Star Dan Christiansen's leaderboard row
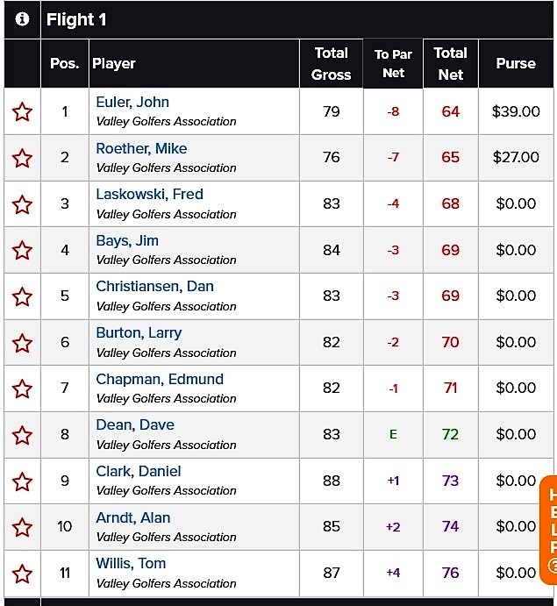 click(22, 296)
